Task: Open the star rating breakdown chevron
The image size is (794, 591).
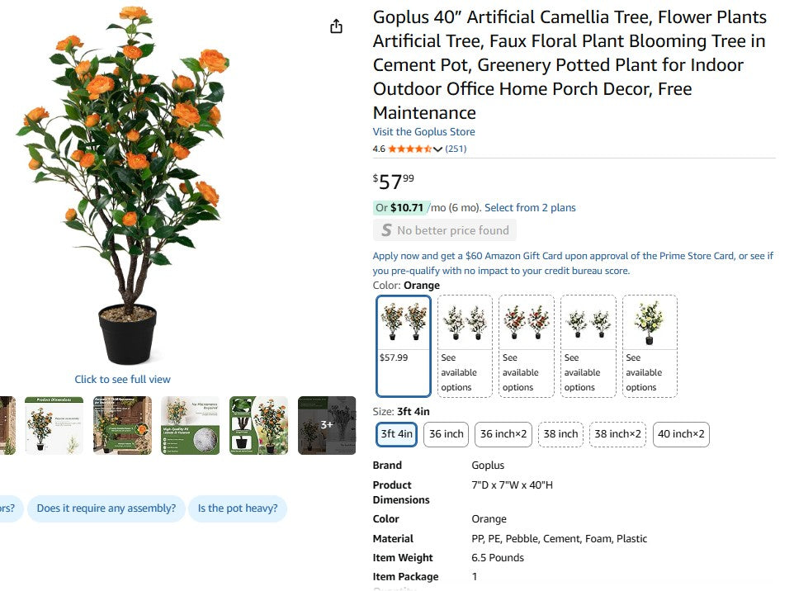Action: [x=438, y=149]
